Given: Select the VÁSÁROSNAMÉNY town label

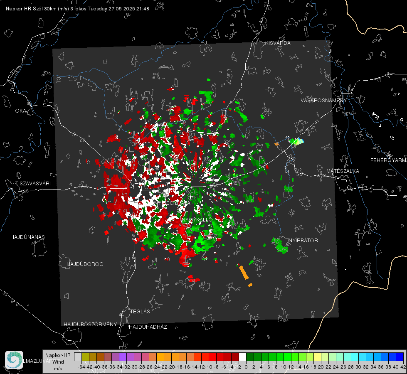Looking at the screenshot, I should pos(324,101).
